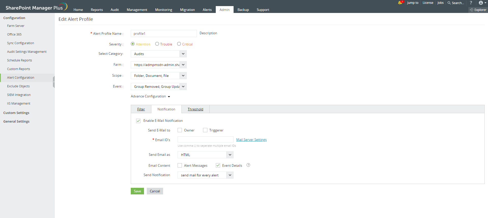
Task: Switch to the Threshold tab
Action: pos(195,109)
